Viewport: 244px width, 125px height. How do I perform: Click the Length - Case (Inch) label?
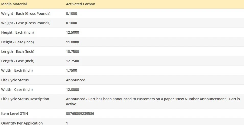(x=18, y=61)
